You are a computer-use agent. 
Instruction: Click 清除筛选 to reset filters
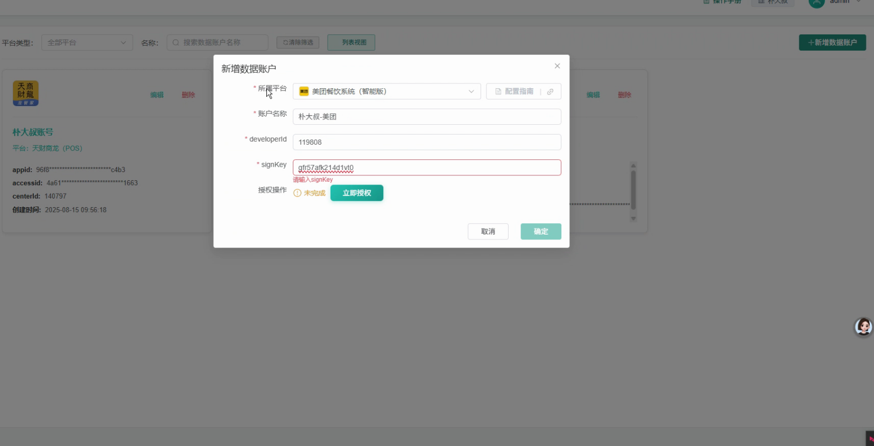pos(298,43)
